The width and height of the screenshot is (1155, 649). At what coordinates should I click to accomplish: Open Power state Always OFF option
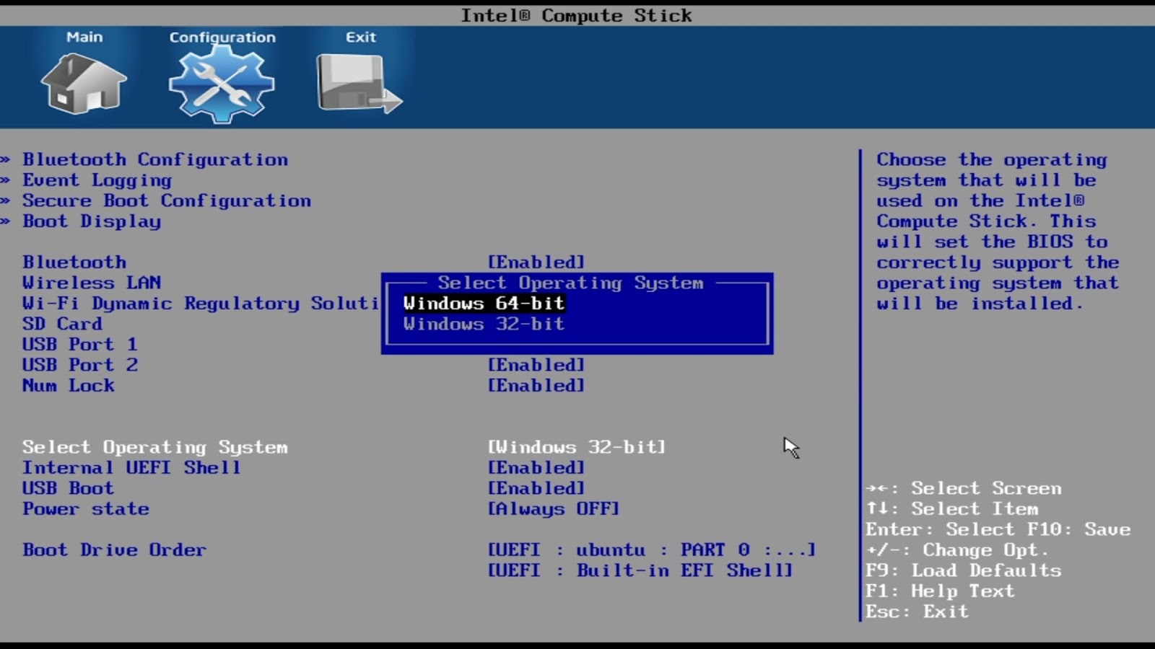553,509
